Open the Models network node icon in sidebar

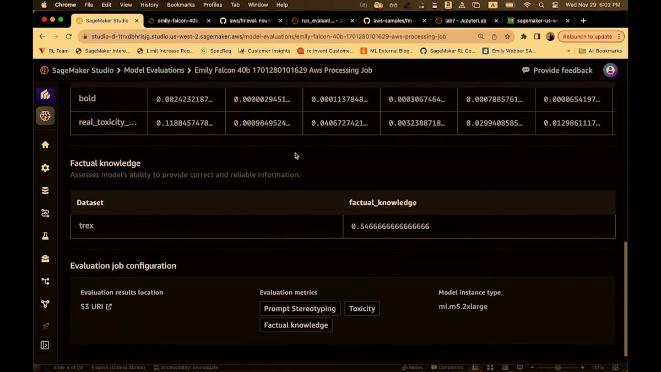click(45, 304)
